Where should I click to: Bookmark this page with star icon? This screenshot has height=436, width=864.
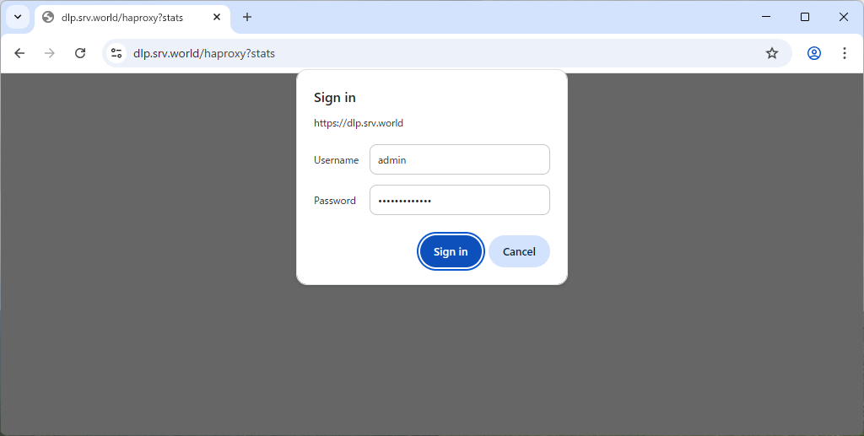771,53
